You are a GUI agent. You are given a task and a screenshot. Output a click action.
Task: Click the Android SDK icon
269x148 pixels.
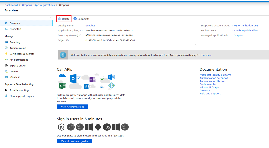pyautogui.click(x=98, y=127)
